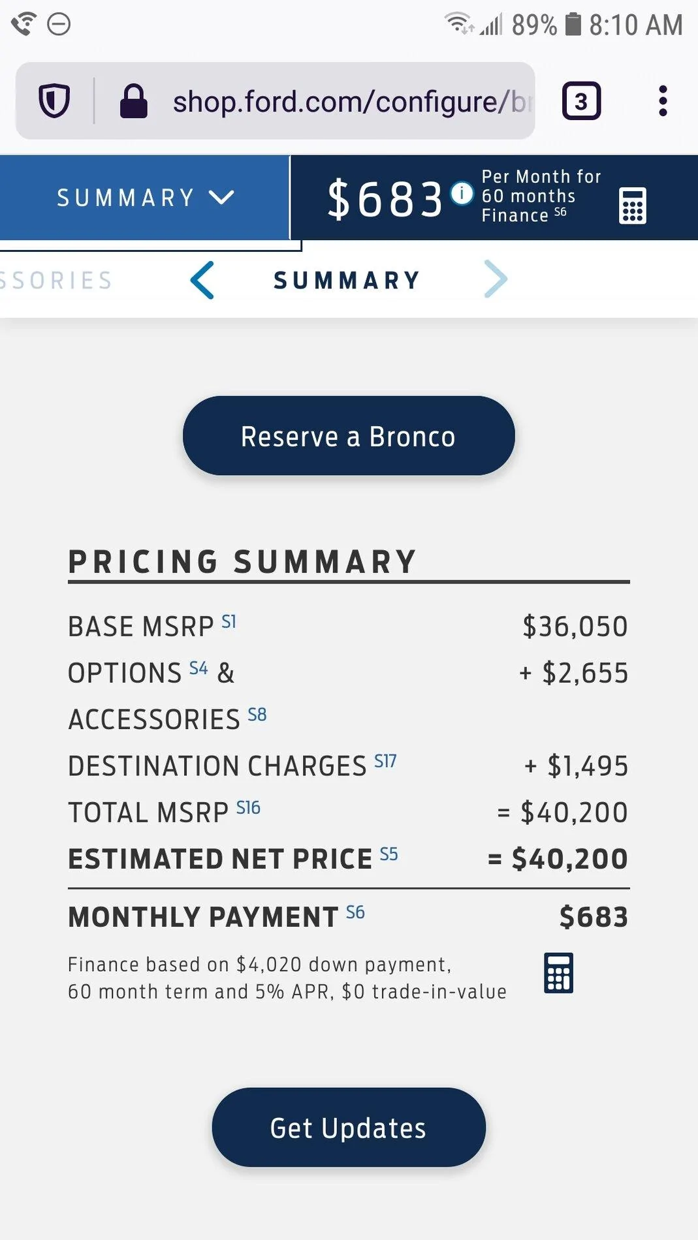The height and width of the screenshot is (1240, 698).
Task: Open payment calculator in header bar
Action: click(x=632, y=206)
